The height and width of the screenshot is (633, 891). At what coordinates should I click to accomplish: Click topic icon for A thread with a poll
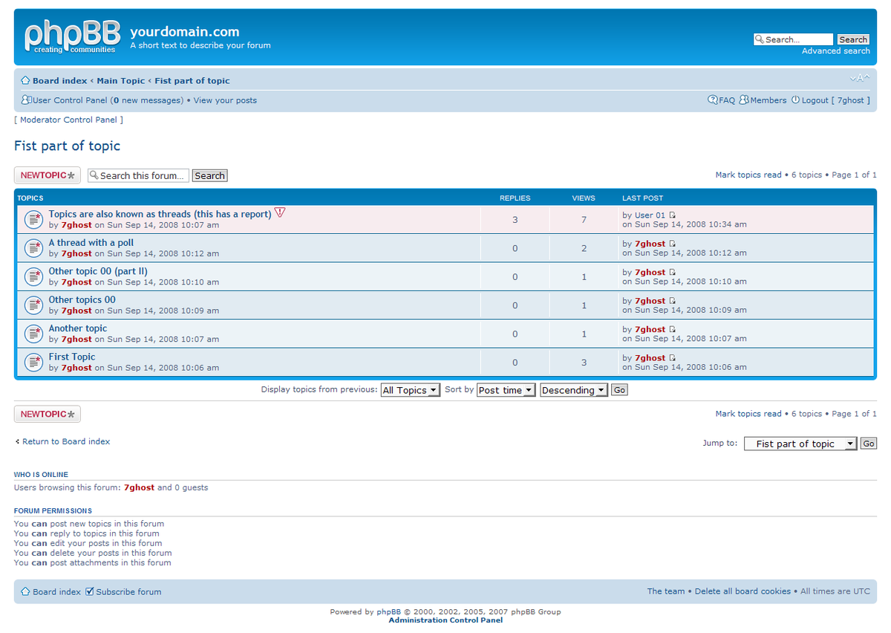pyautogui.click(x=33, y=248)
